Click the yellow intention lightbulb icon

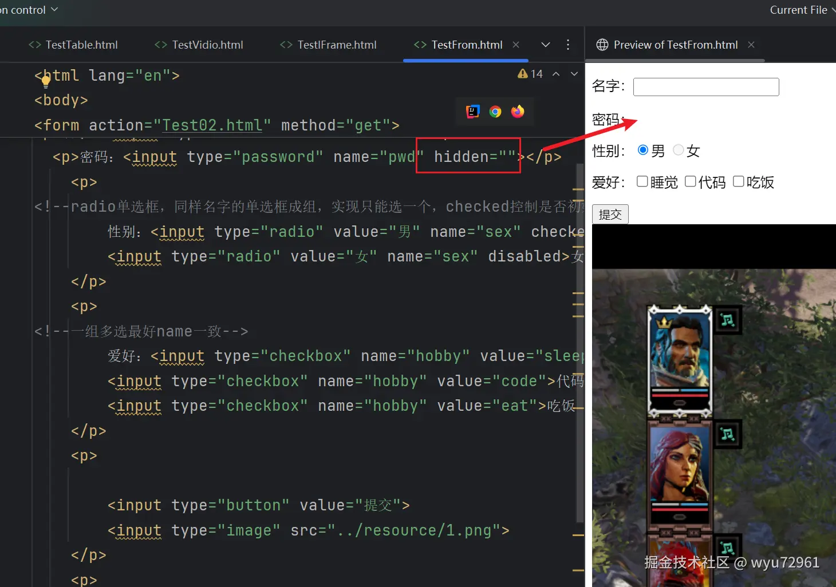tap(46, 81)
